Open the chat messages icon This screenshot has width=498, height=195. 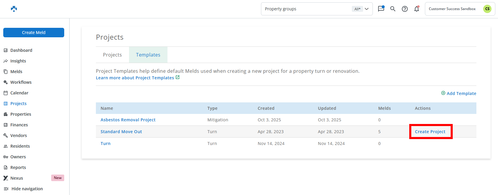(x=381, y=9)
